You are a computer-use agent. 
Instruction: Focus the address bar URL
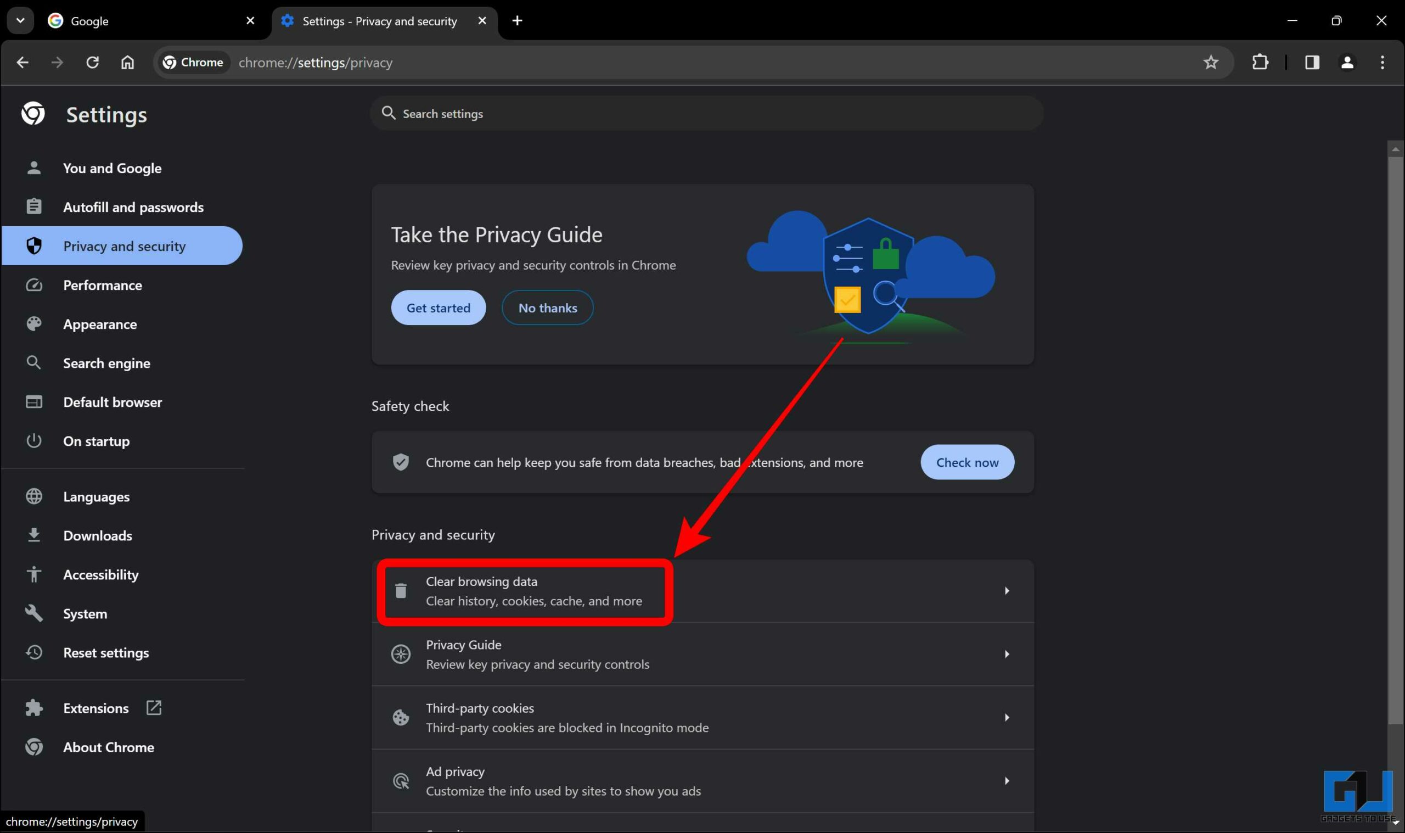(x=315, y=62)
